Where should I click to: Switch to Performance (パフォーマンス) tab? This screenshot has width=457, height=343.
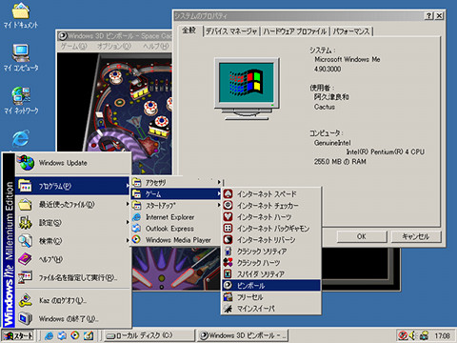click(351, 31)
